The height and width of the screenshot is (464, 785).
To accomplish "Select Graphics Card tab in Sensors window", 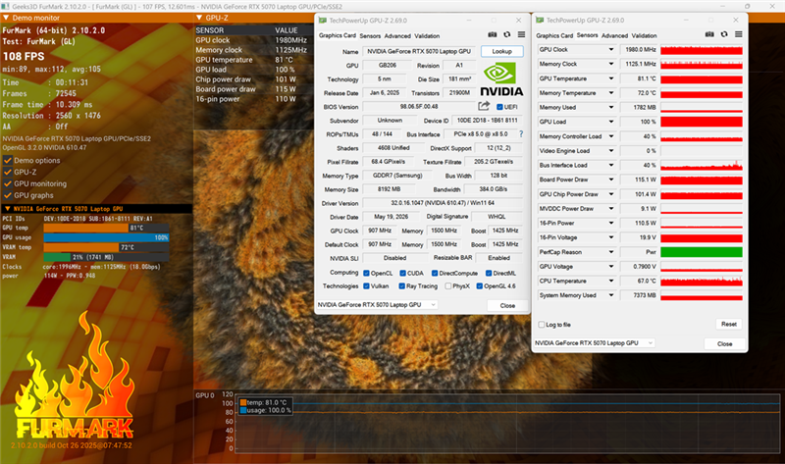I will [554, 36].
